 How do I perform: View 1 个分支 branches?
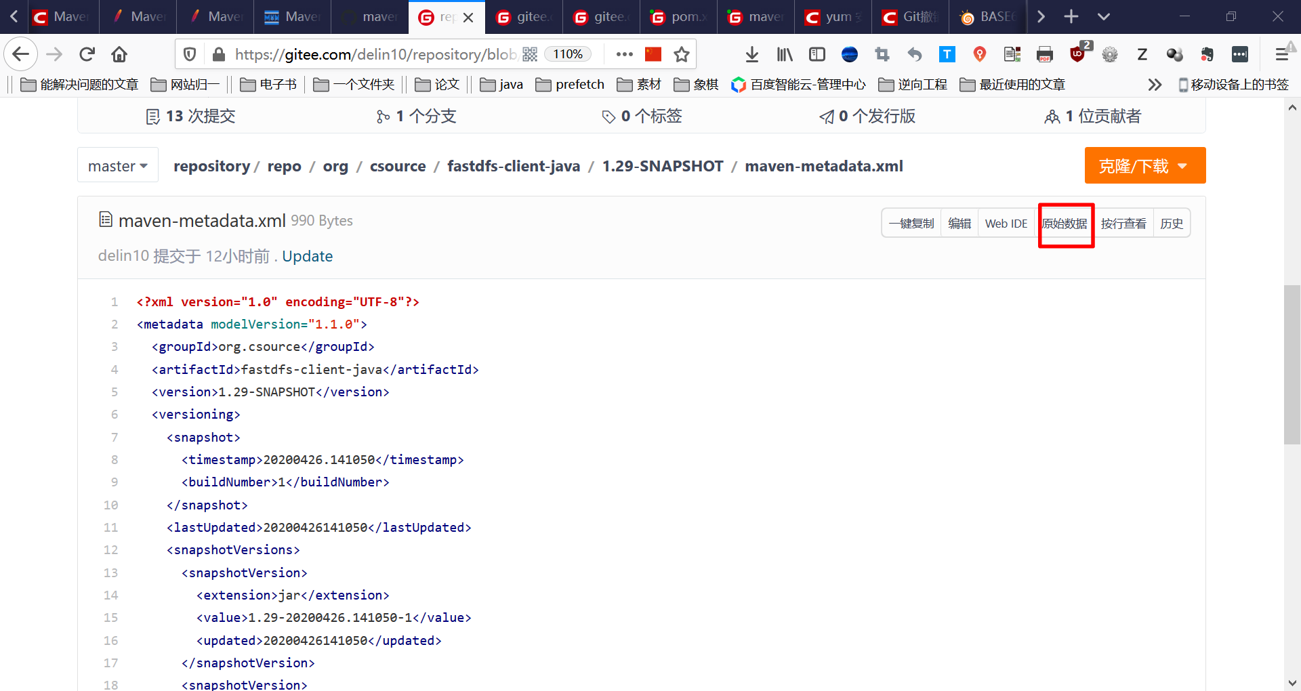click(416, 116)
